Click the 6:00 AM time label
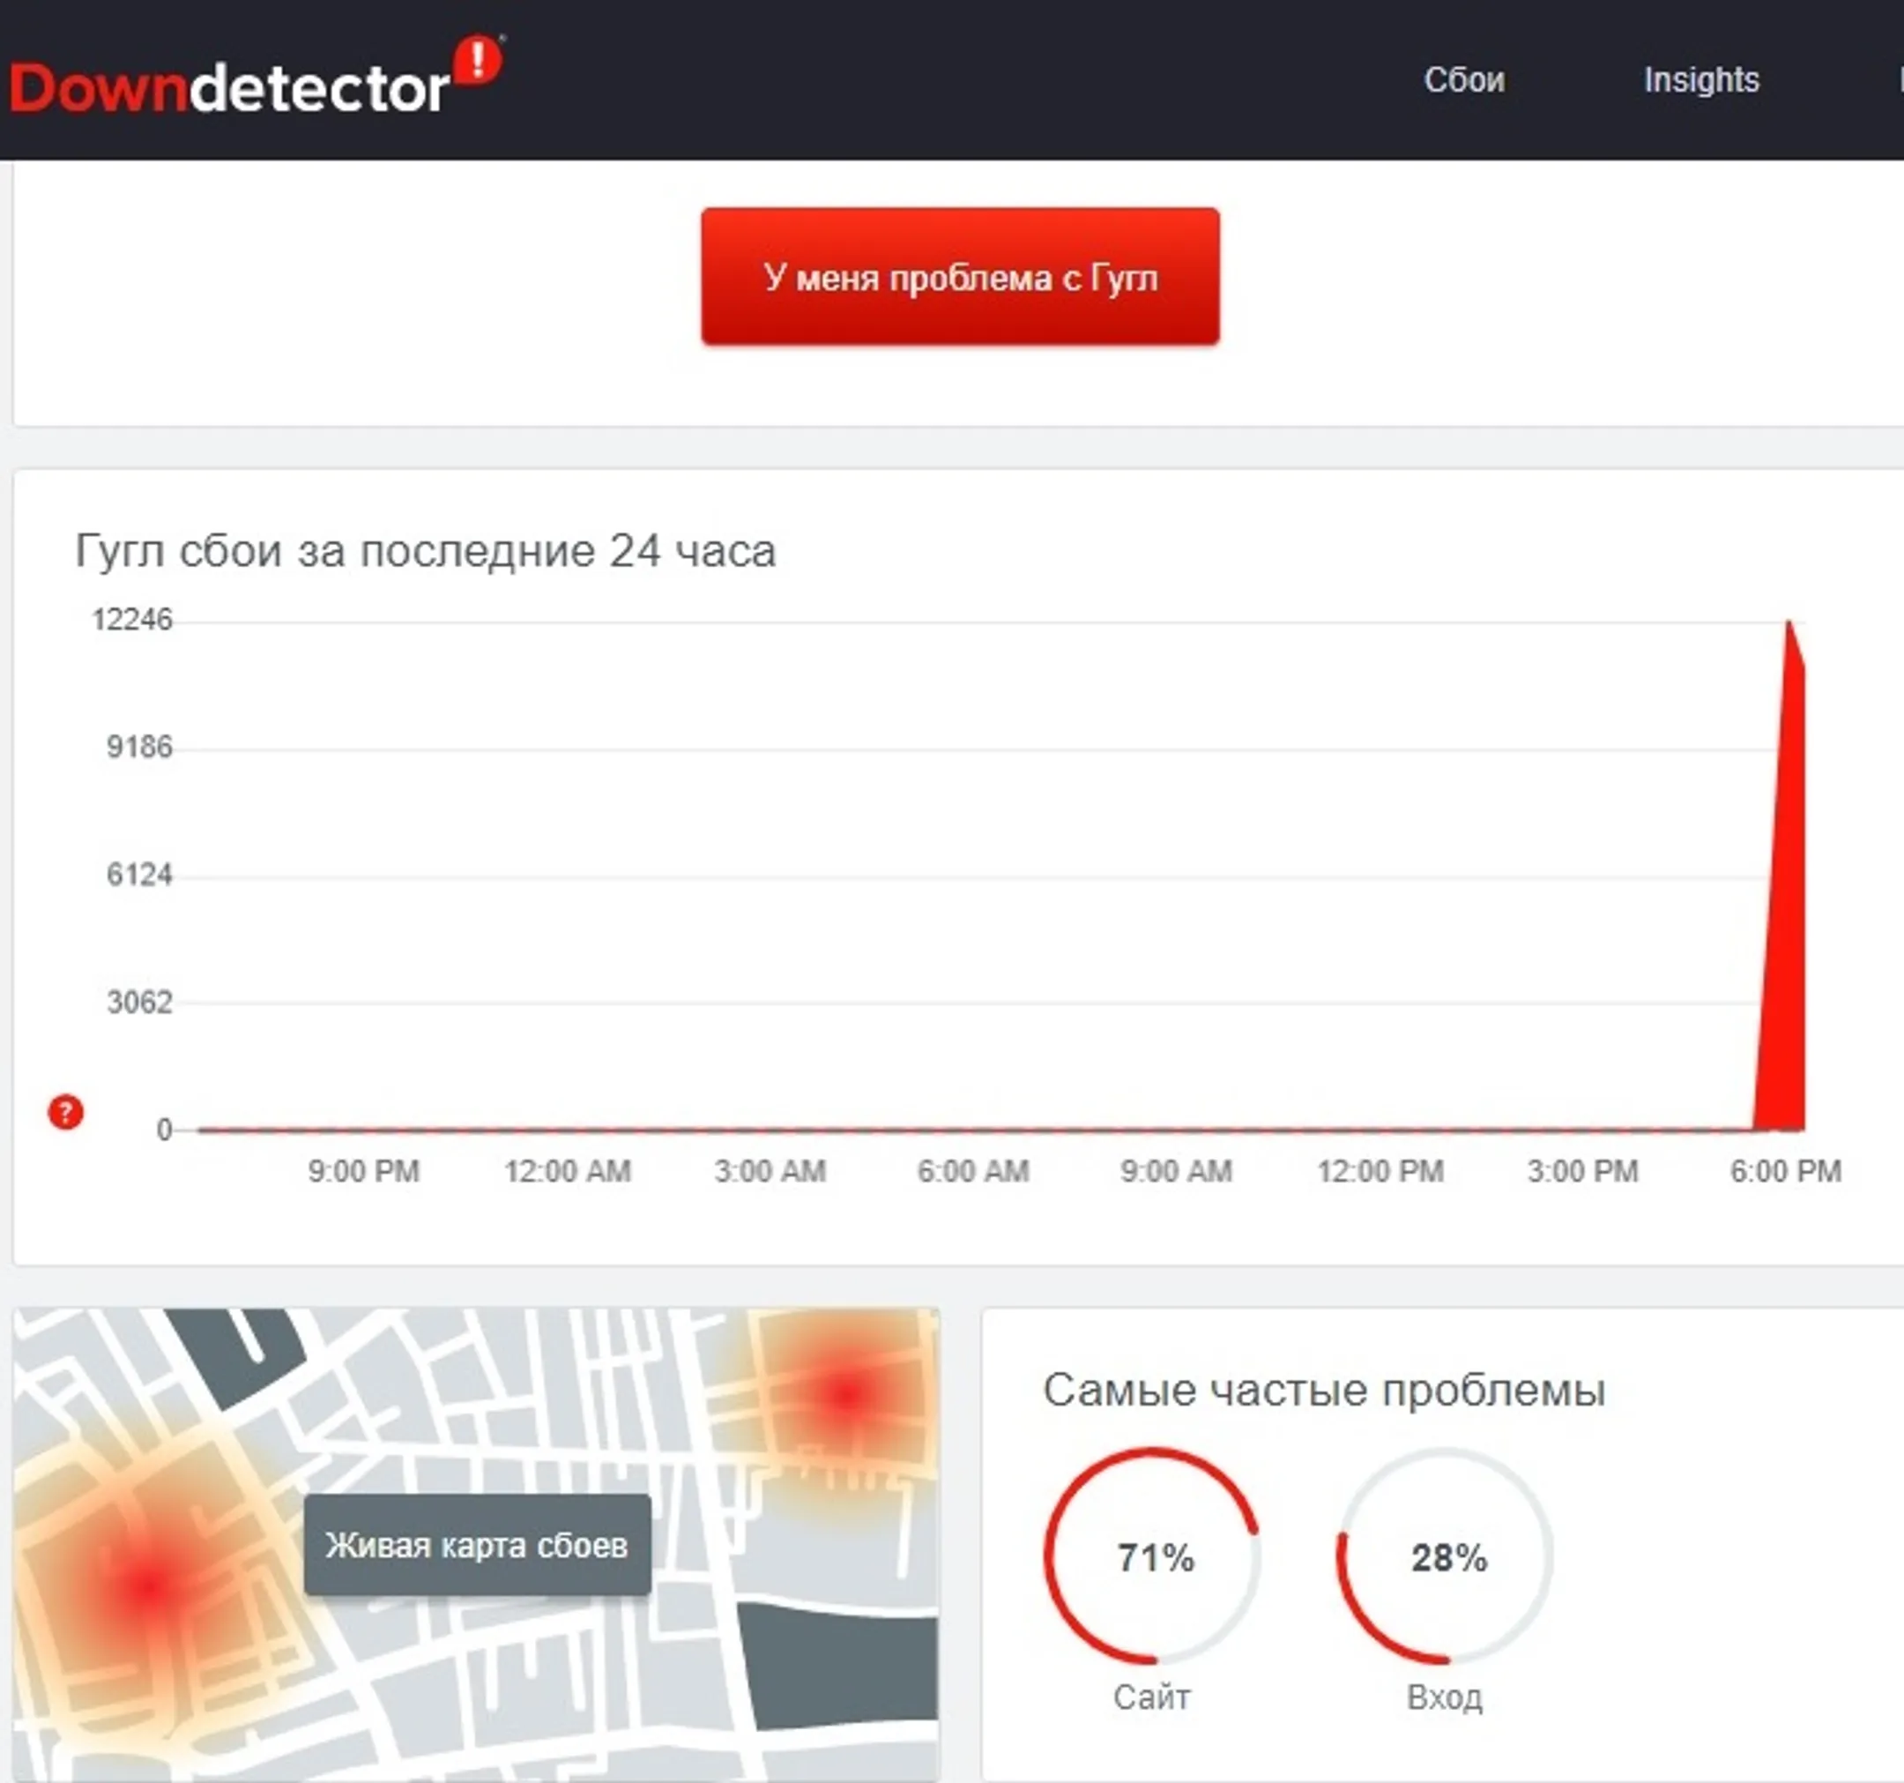The height and width of the screenshot is (1783, 1904). (973, 1171)
